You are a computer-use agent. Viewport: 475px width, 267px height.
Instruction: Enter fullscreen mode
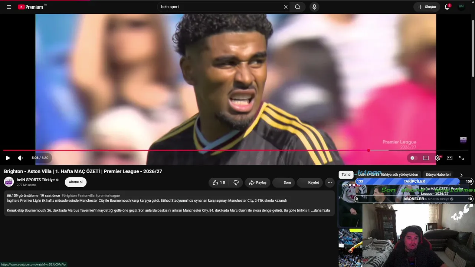[461, 158]
